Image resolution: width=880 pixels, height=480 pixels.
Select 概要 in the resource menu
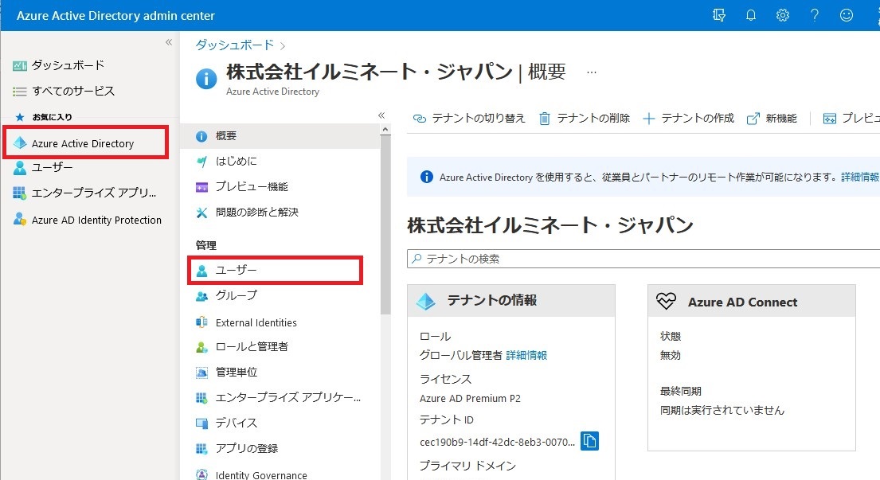(280, 135)
